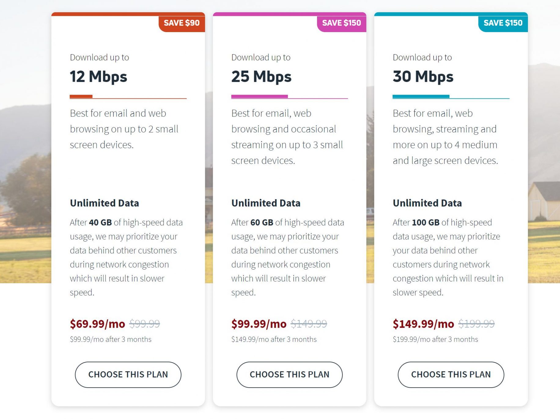Click the 100 GB data threshold text
560x420 pixels.
(426, 223)
